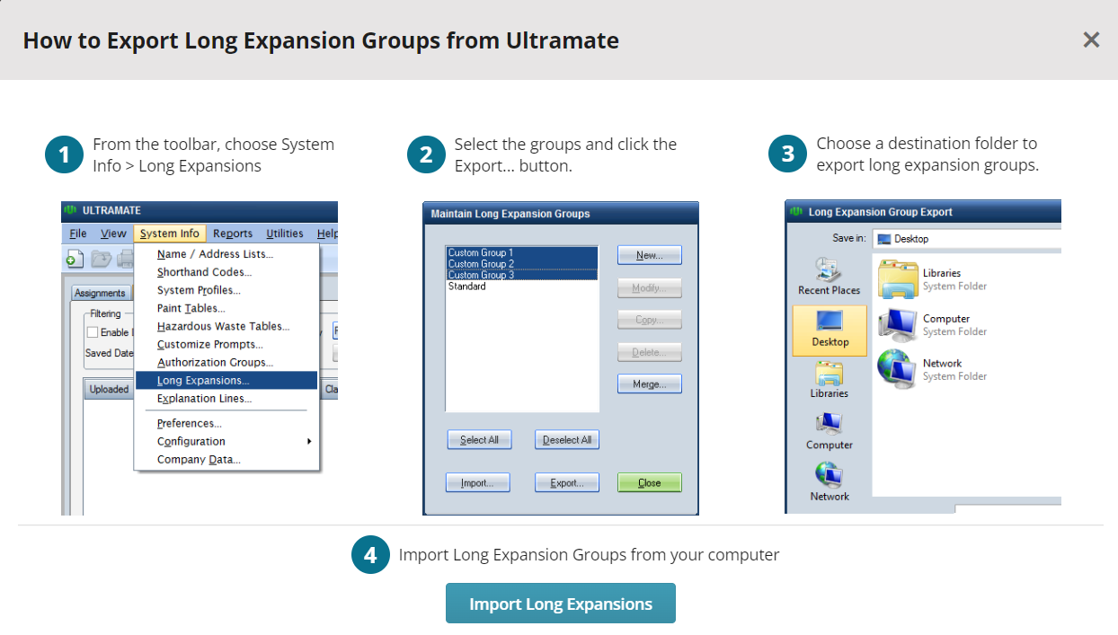This screenshot has height=635, width=1118.
Task: Open the Network System Folder in file list
Action: (931, 369)
